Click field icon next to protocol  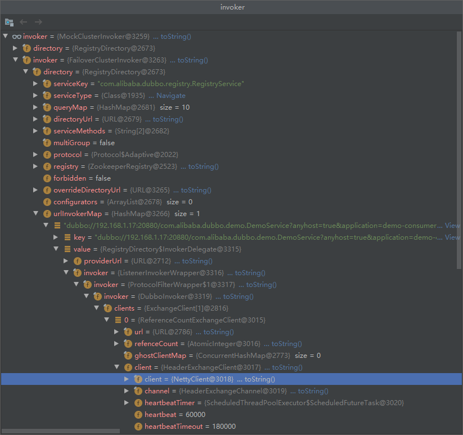47,154
